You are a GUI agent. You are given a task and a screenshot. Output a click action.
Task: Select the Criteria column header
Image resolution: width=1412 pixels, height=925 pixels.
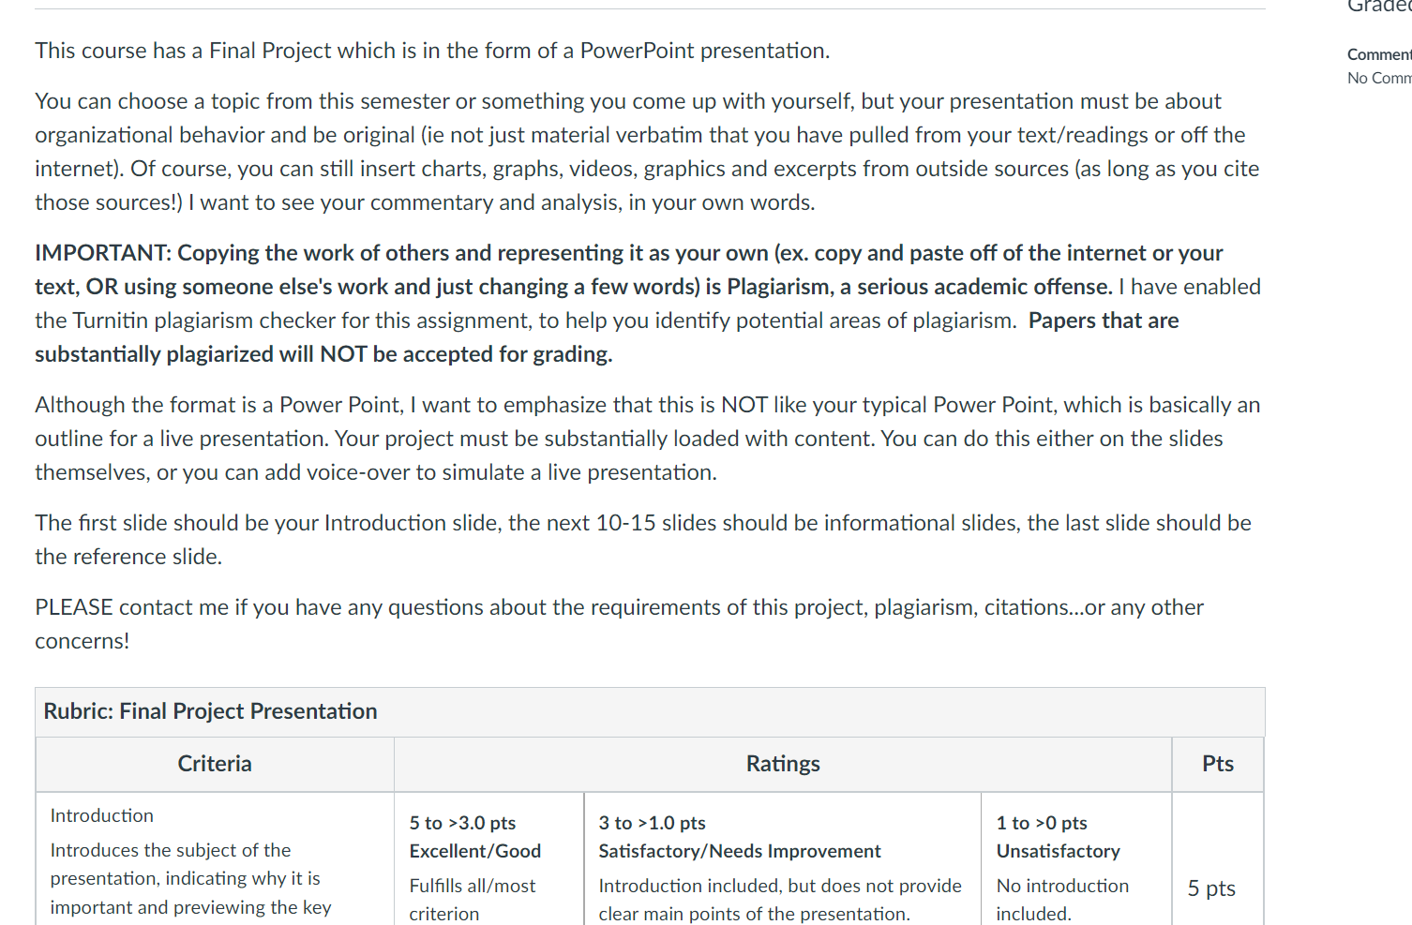215,764
